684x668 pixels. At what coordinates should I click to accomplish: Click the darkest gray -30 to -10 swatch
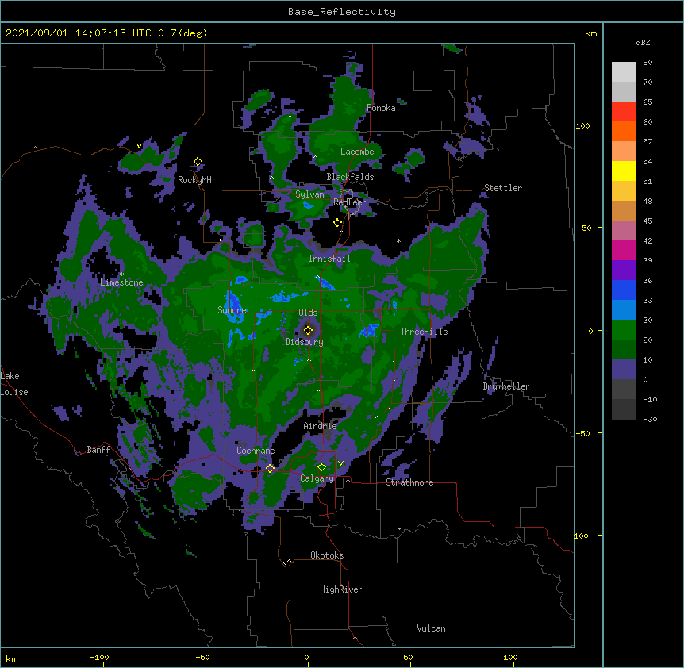click(624, 409)
